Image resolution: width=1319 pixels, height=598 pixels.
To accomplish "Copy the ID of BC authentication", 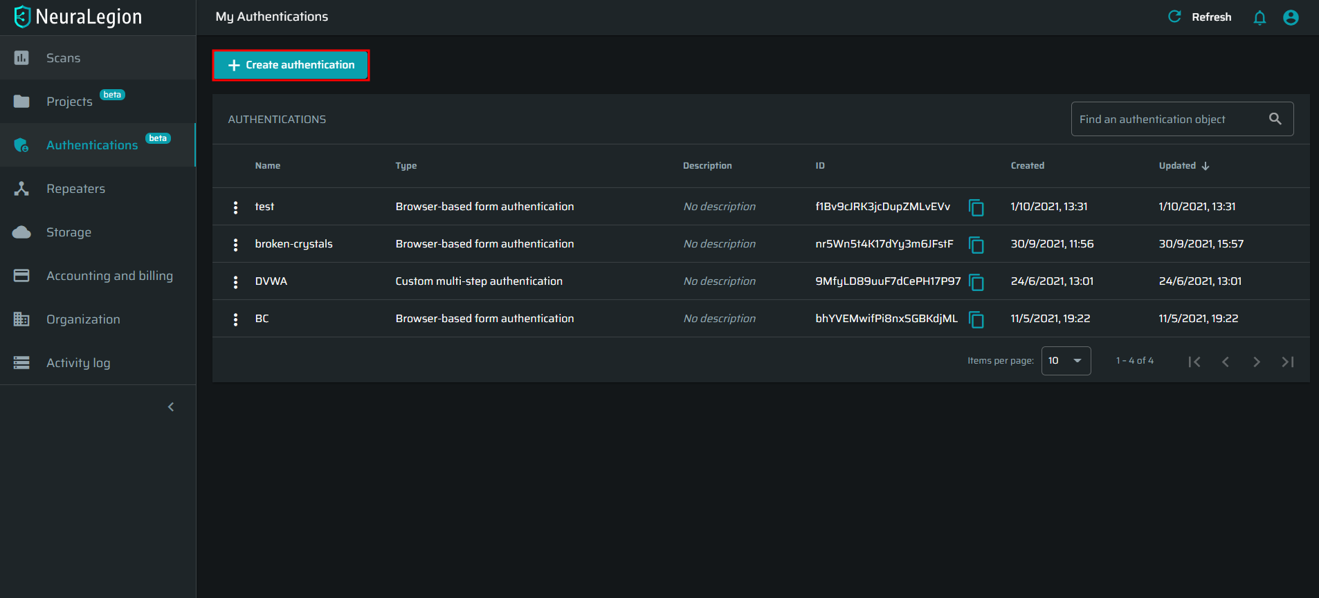I will pyautogui.click(x=976, y=319).
